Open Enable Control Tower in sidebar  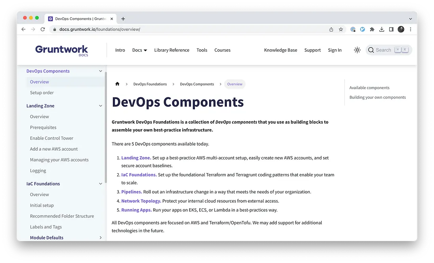51,138
